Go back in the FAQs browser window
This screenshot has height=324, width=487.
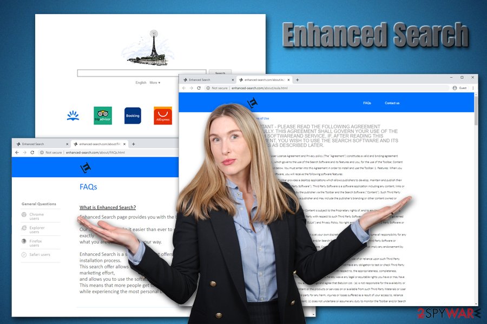point(17,152)
